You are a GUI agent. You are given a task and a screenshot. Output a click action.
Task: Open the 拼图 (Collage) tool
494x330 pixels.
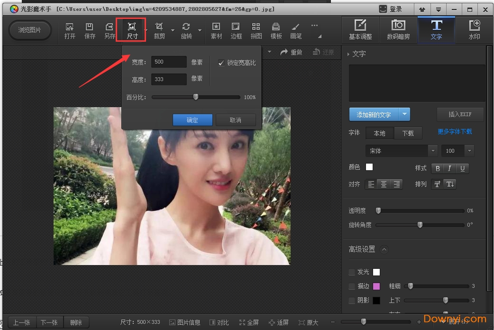point(256,31)
